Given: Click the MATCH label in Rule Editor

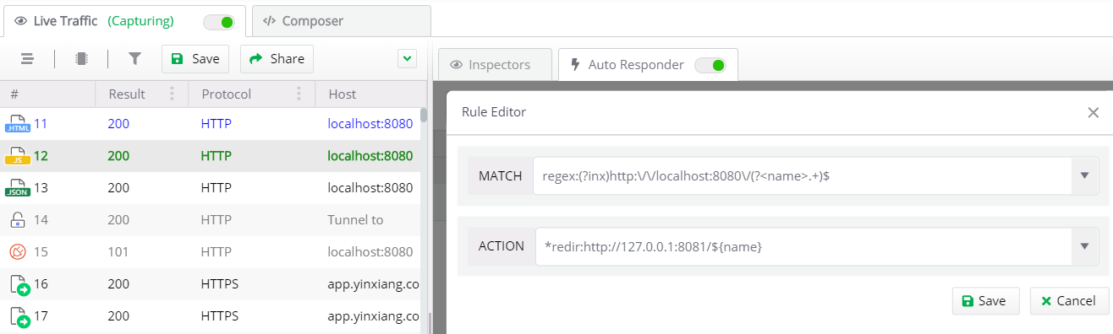Looking at the screenshot, I should tap(501, 175).
